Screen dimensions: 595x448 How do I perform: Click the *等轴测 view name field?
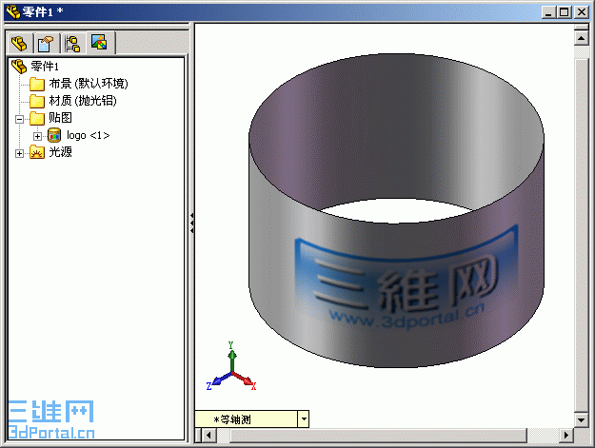click(247, 419)
